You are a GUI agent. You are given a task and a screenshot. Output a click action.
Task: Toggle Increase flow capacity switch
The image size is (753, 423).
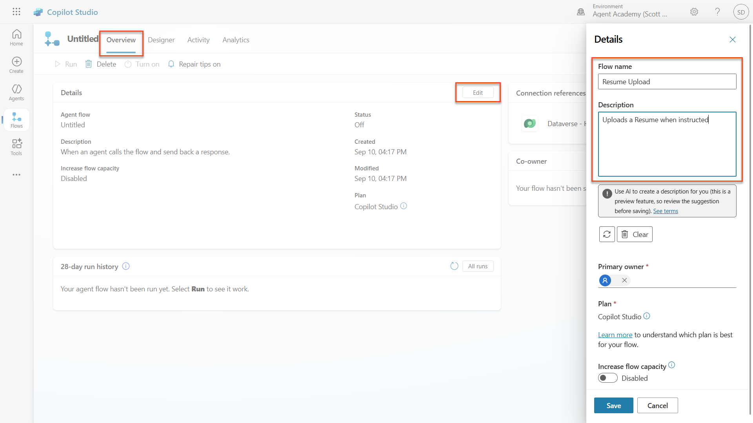pos(607,378)
